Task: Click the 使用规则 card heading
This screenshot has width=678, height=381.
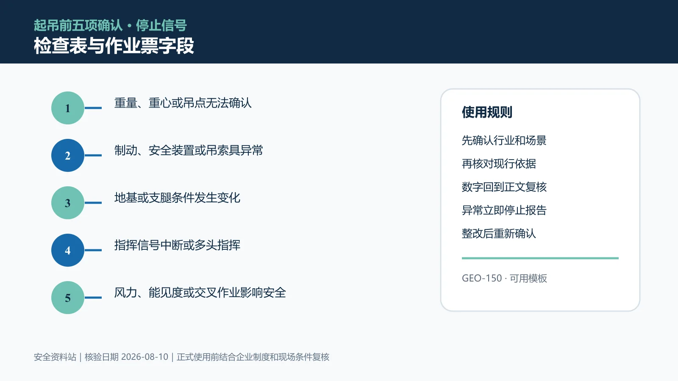Action: point(487,112)
